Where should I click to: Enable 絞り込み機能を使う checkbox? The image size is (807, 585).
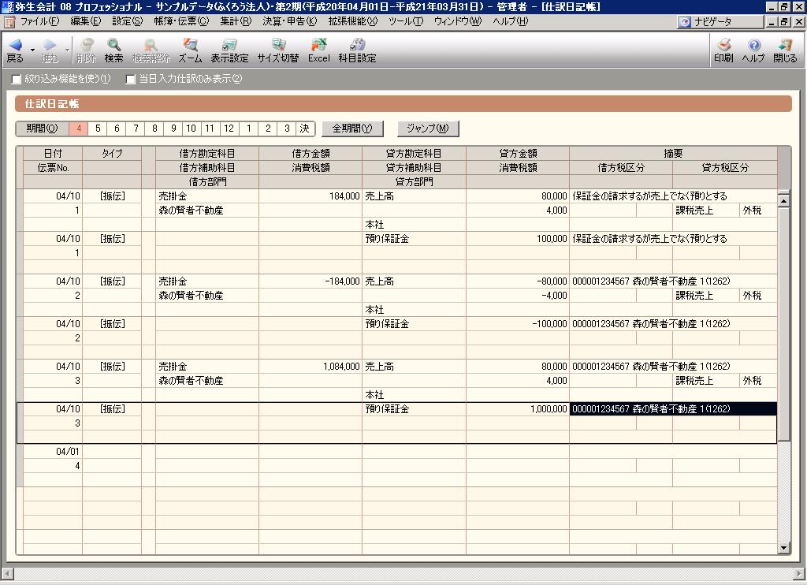pyautogui.click(x=17, y=80)
